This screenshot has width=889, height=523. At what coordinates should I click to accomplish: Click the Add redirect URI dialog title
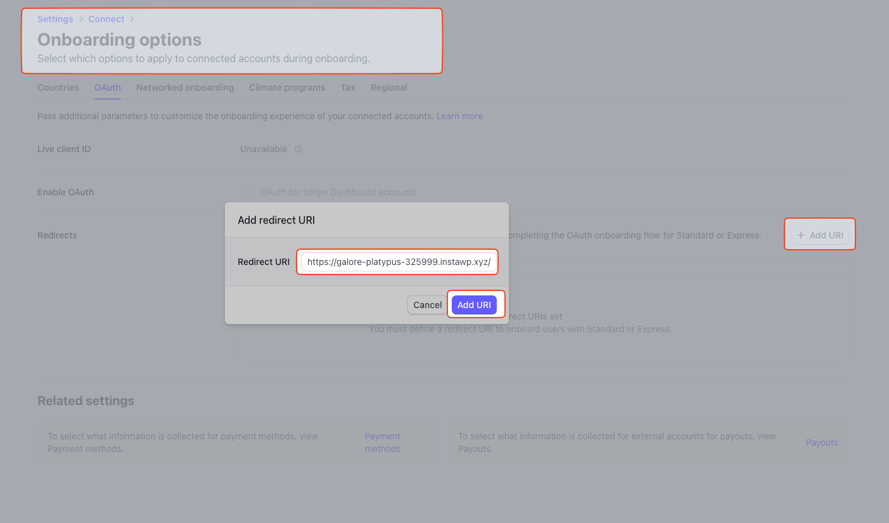(276, 221)
